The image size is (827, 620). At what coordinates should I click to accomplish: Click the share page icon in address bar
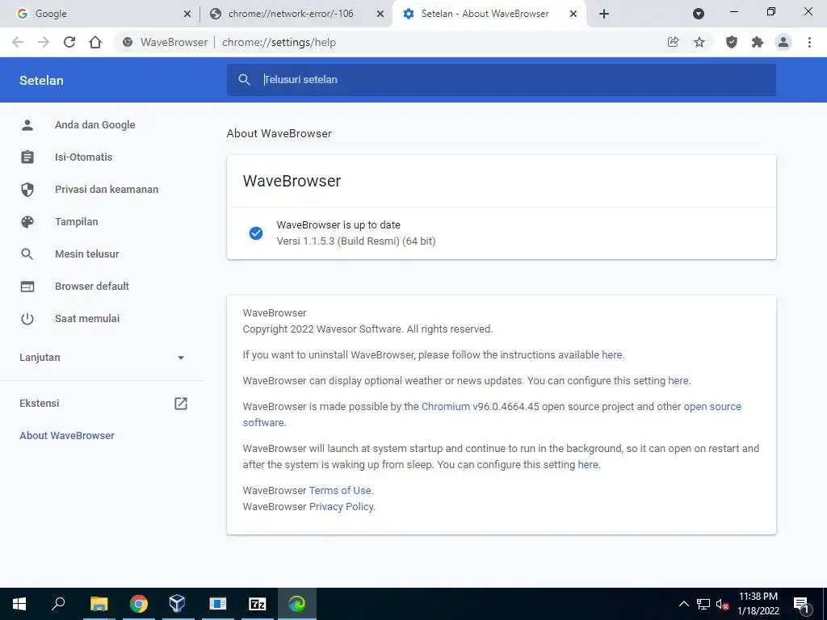coord(673,42)
